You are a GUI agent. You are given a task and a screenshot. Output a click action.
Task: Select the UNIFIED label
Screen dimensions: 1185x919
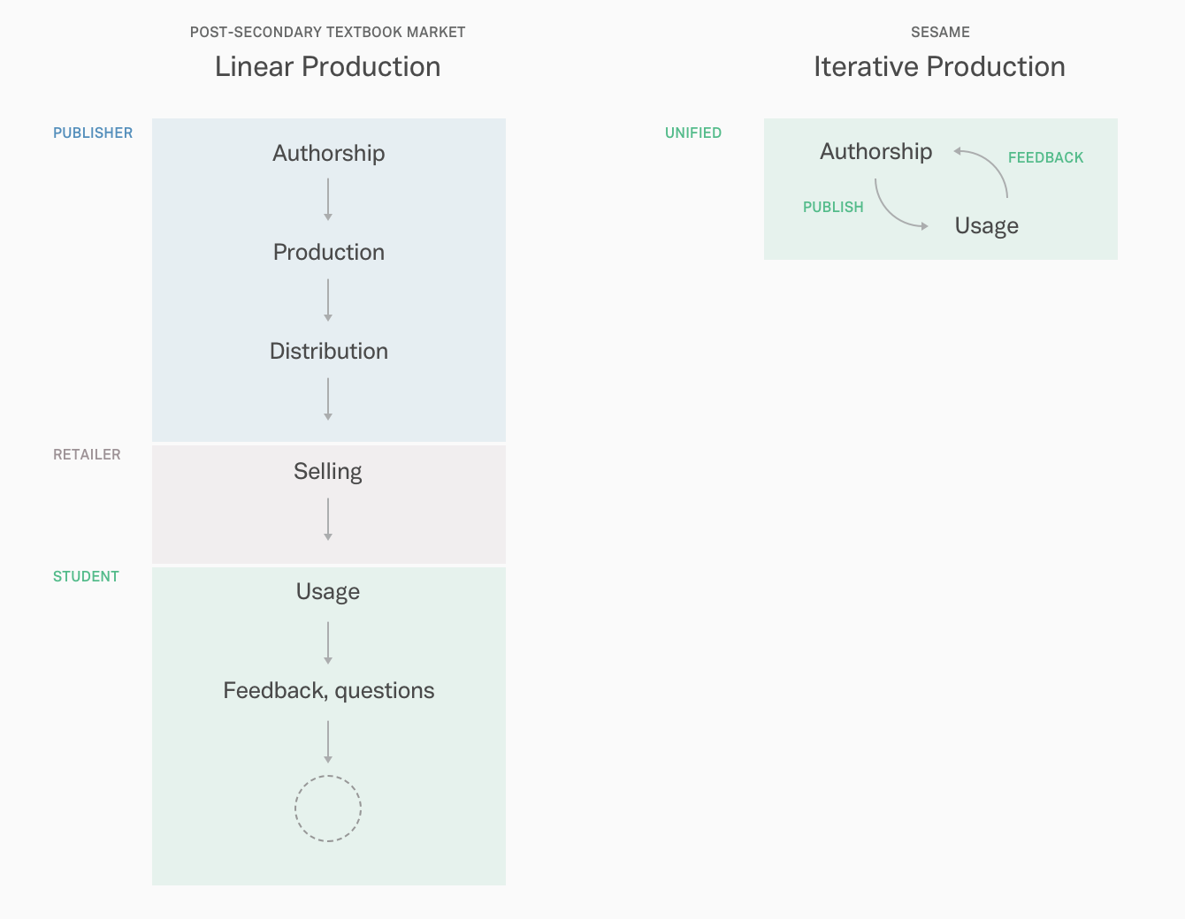[x=693, y=133]
